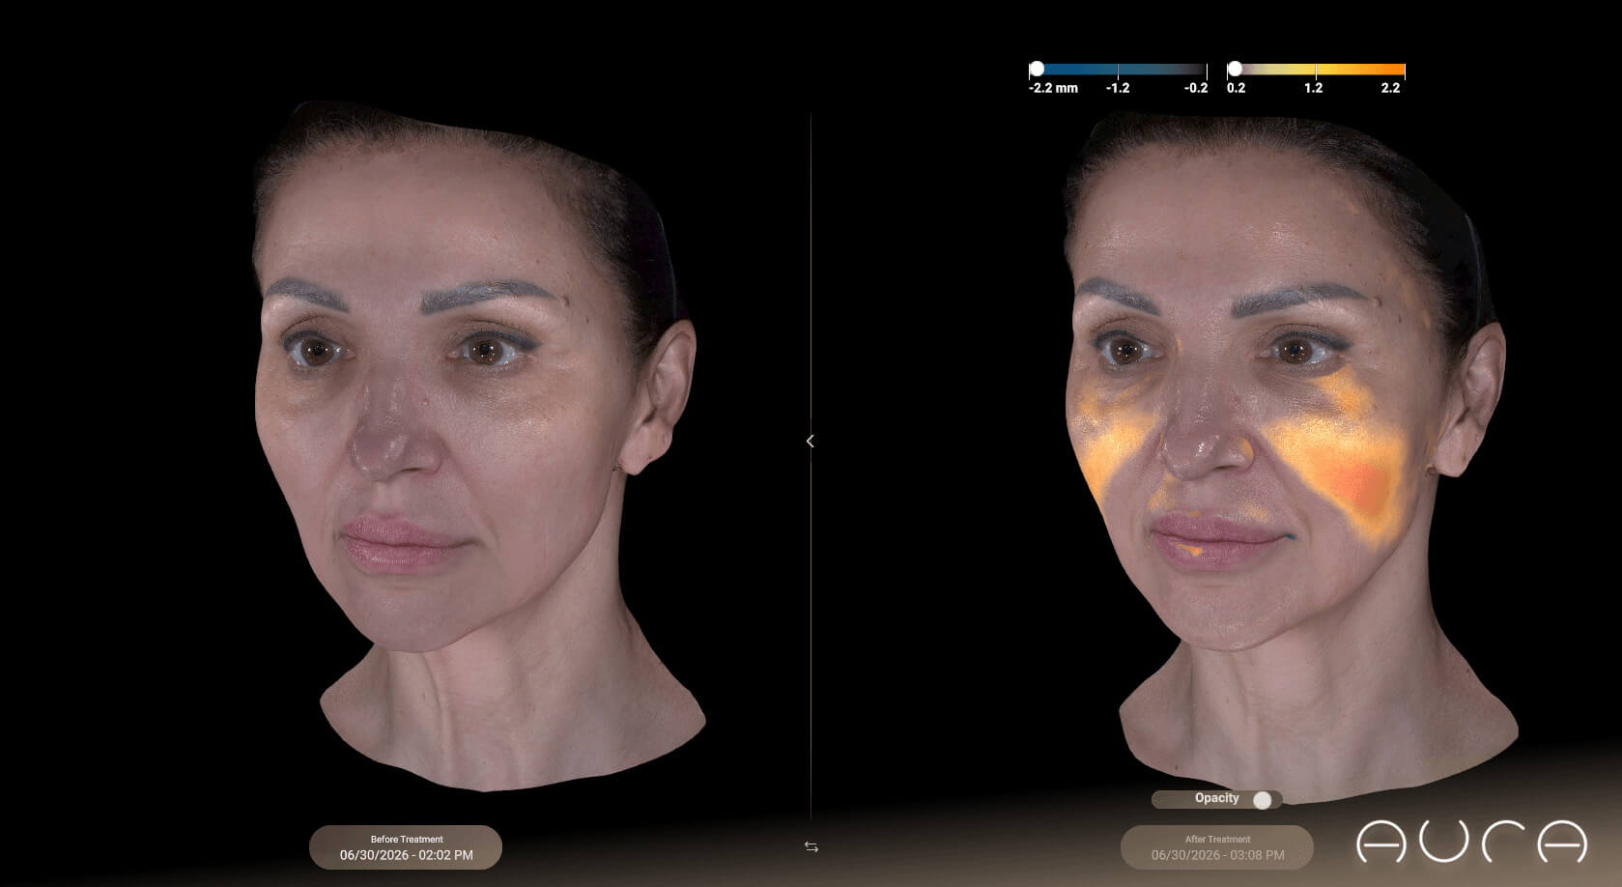
Task: Click the 1.2 scale label
Action: (1313, 88)
